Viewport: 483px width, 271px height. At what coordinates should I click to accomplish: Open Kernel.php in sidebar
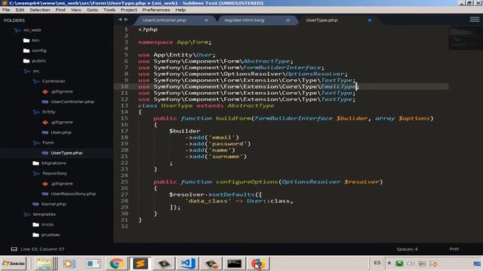pos(54,204)
